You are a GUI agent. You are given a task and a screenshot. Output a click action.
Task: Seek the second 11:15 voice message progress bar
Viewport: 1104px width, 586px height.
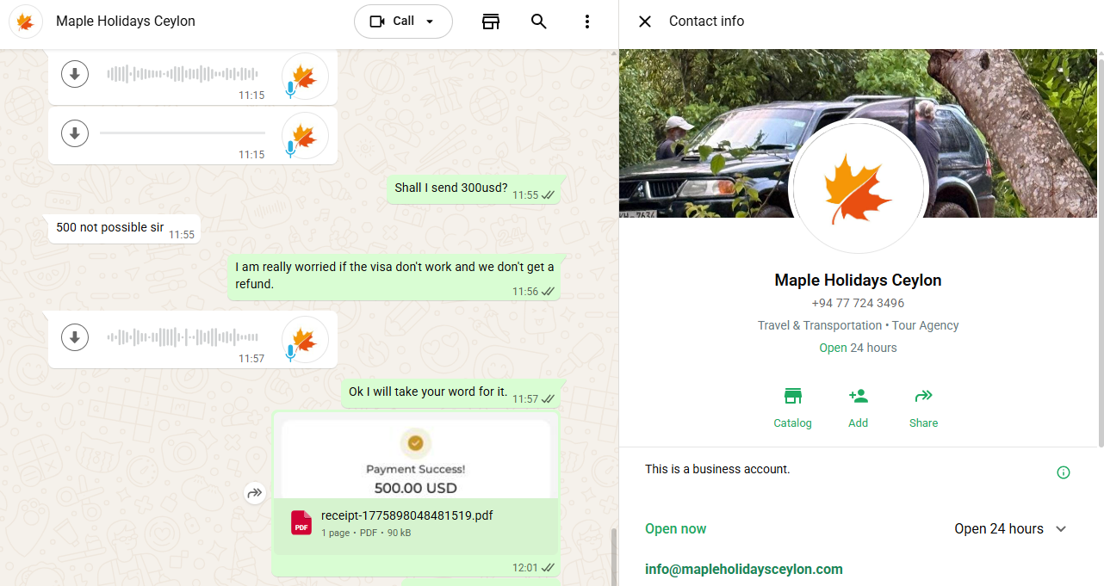pyautogui.click(x=183, y=133)
